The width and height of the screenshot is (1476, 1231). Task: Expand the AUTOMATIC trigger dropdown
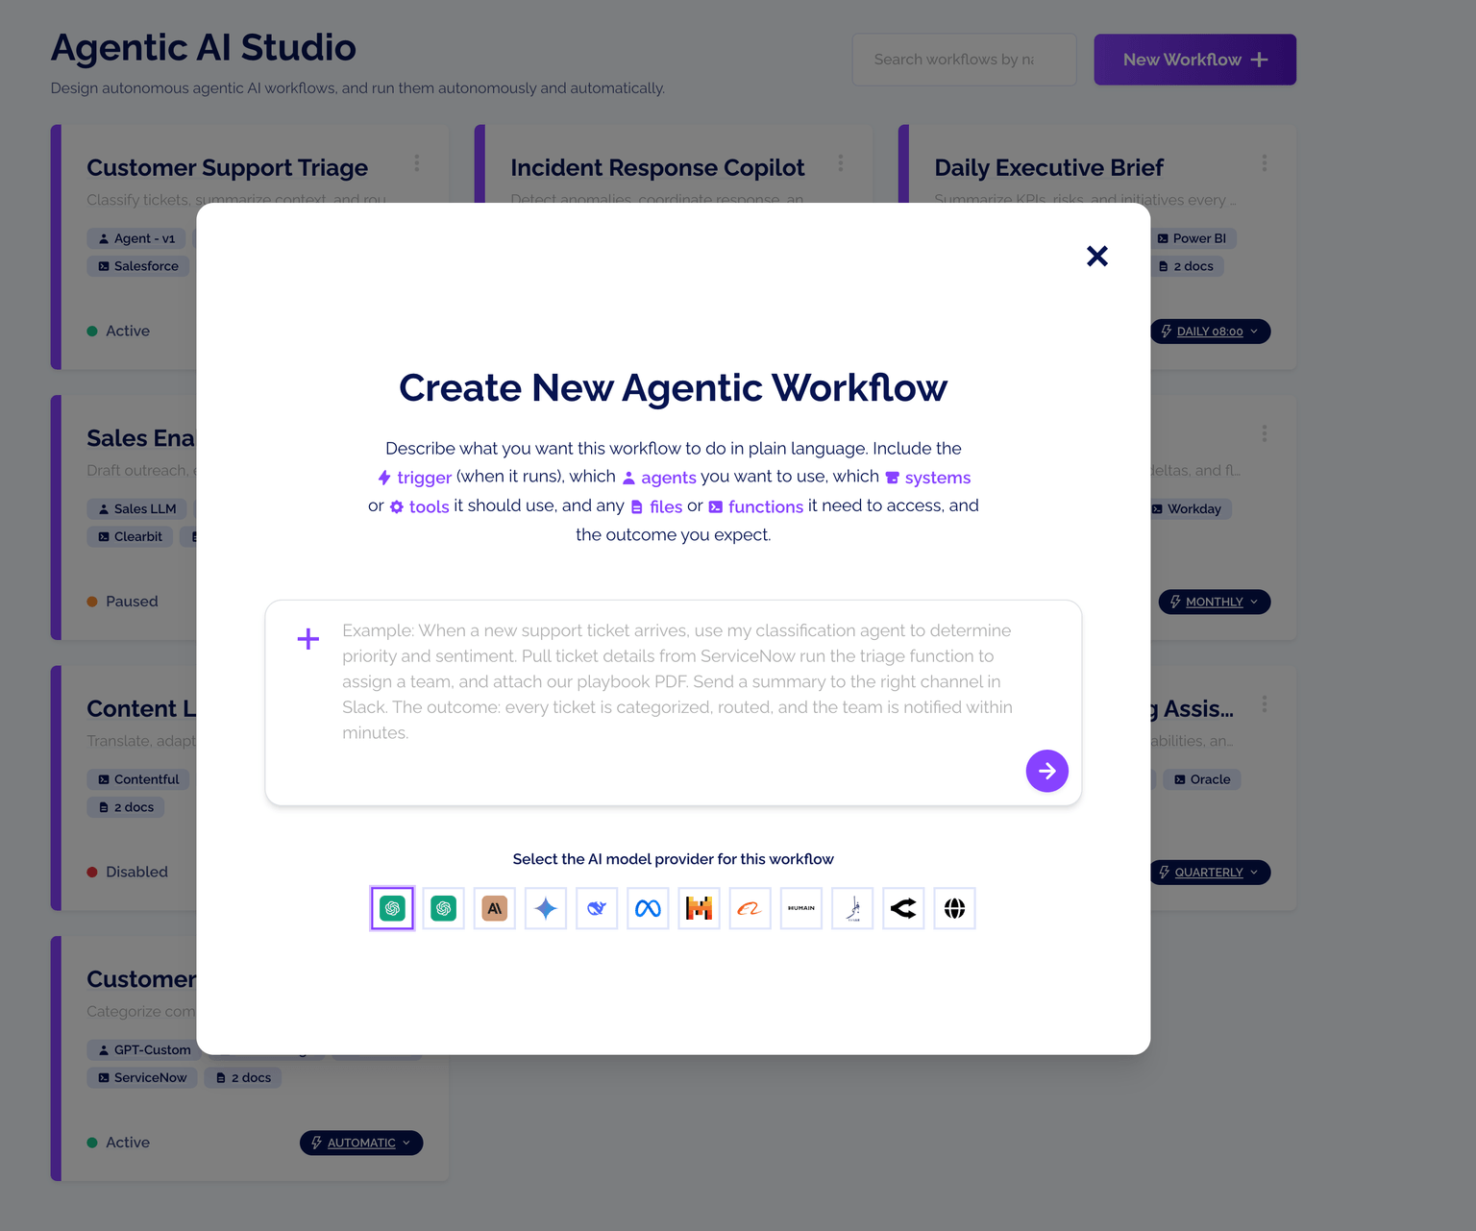360,1143
